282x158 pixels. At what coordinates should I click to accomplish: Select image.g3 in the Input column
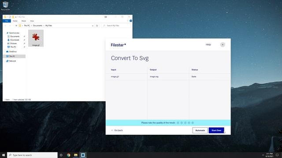coord(115,76)
